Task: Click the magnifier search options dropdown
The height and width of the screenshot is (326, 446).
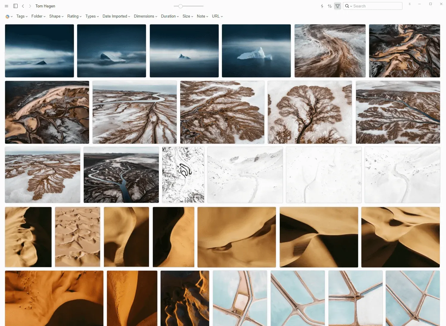Action: click(x=348, y=6)
